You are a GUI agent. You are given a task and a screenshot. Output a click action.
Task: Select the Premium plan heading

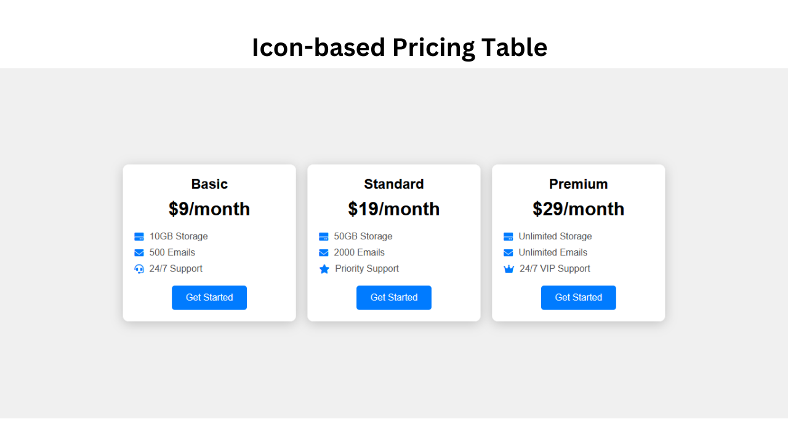[x=579, y=184]
